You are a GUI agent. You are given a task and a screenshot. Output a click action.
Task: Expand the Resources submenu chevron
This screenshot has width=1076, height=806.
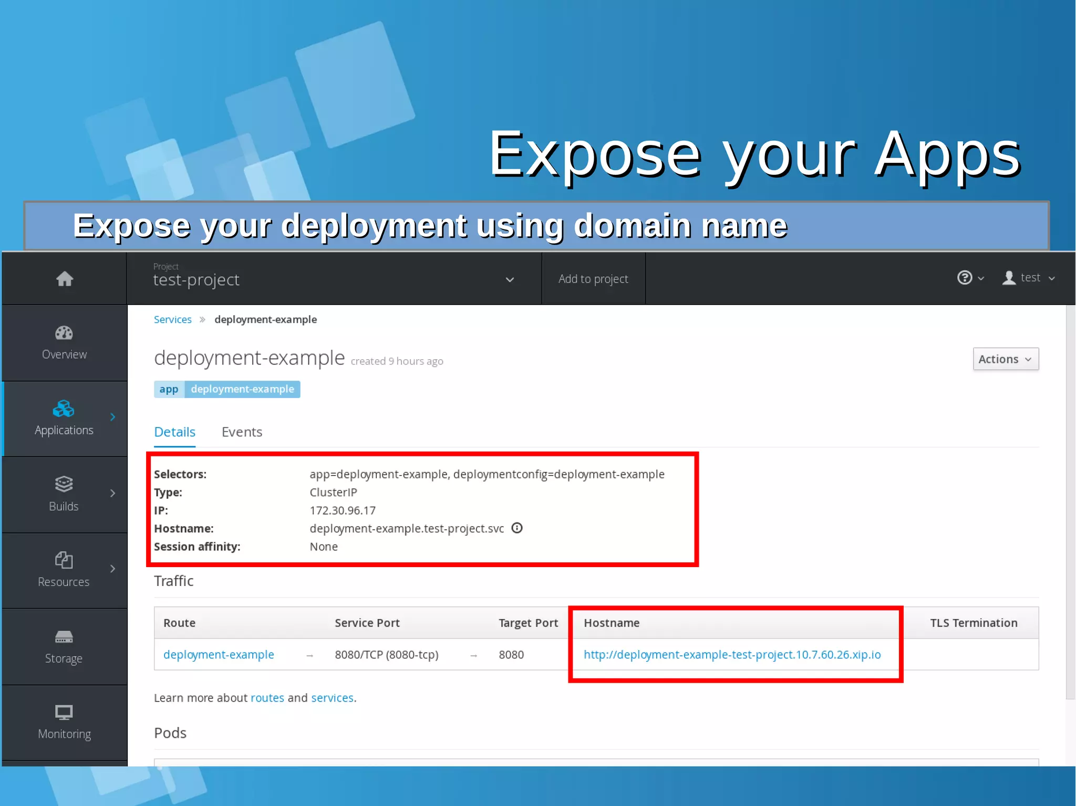pos(113,569)
